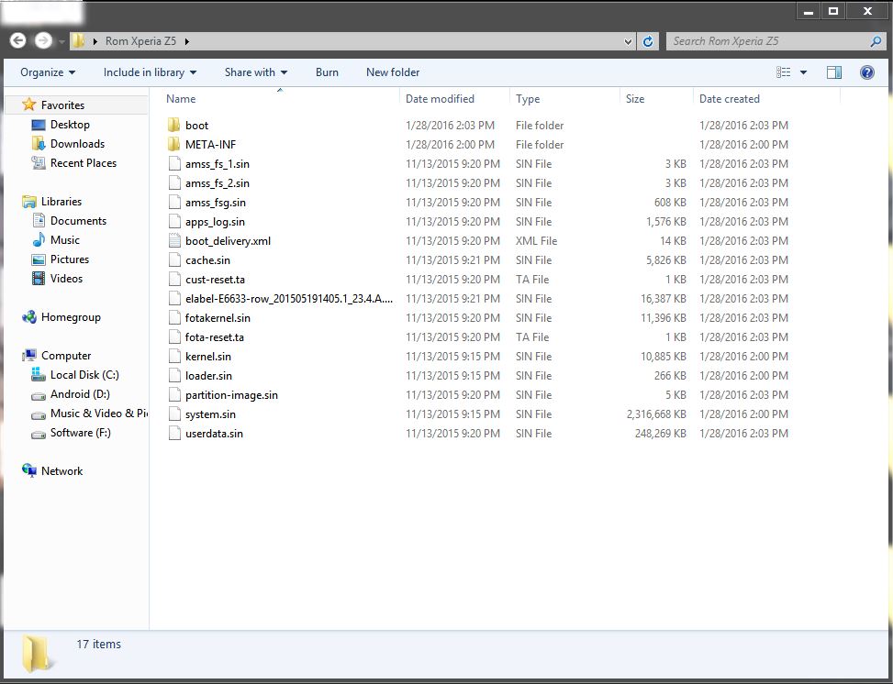Select loader.sin file icon
893x684 pixels.
(x=174, y=376)
